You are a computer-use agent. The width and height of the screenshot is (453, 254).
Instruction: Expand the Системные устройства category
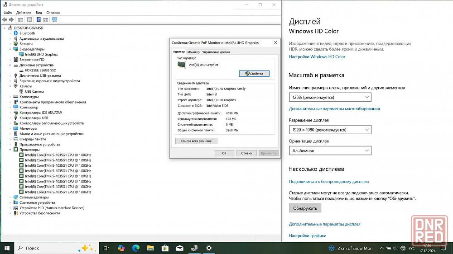click(10, 202)
